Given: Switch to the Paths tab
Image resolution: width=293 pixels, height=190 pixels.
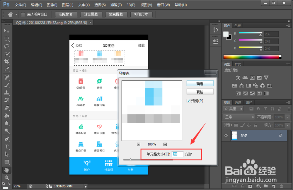Looking at the screenshot, I should click(249, 102).
